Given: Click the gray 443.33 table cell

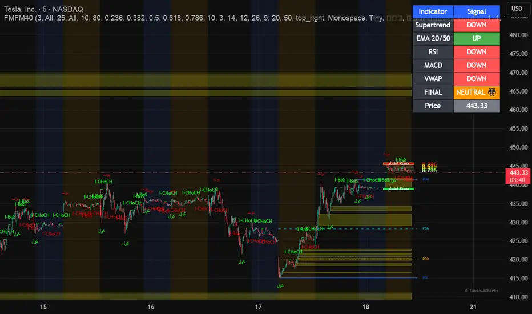Looking at the screenshot, I should (477, 106).
